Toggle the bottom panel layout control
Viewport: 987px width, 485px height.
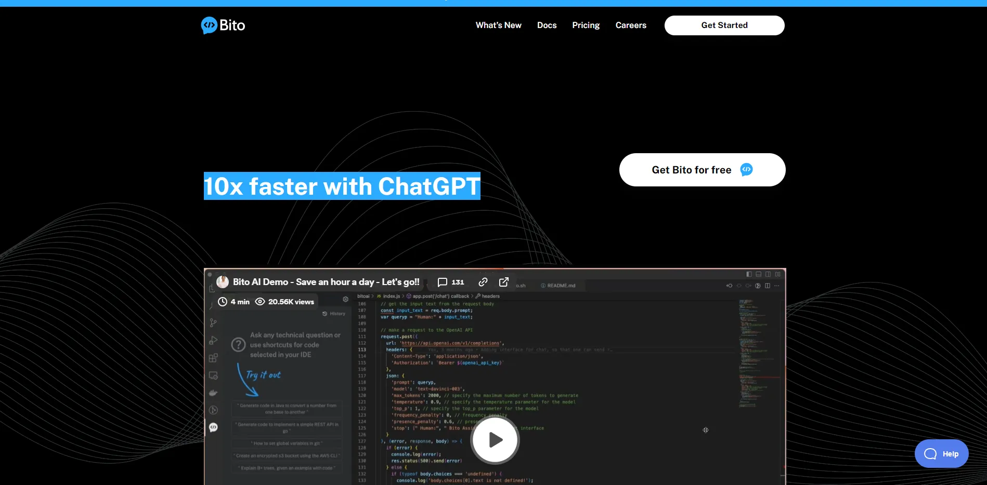point(758,274)
